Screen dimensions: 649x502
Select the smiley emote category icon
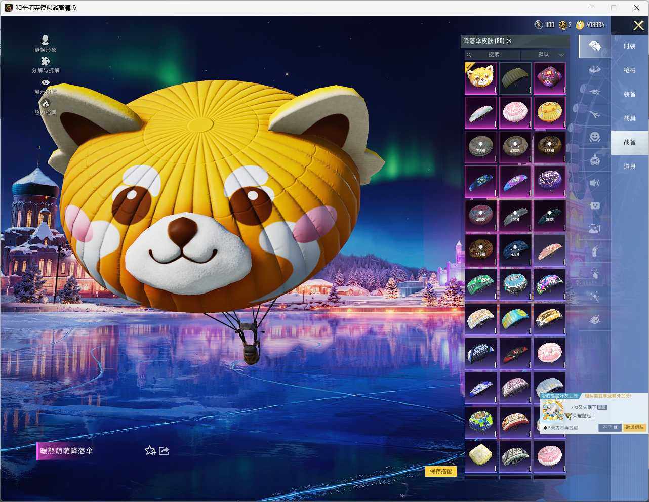[594, 137]
